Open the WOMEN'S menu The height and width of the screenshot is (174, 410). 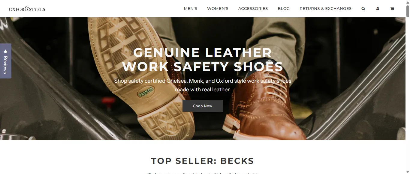(x=218, y=9)
